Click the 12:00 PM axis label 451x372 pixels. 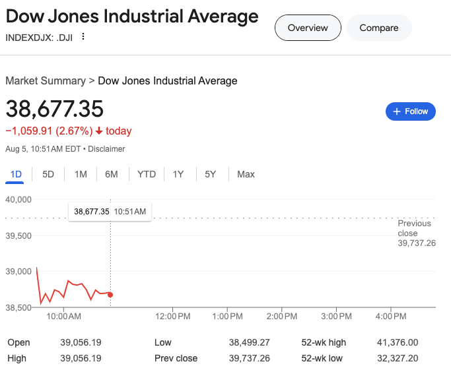173,317
